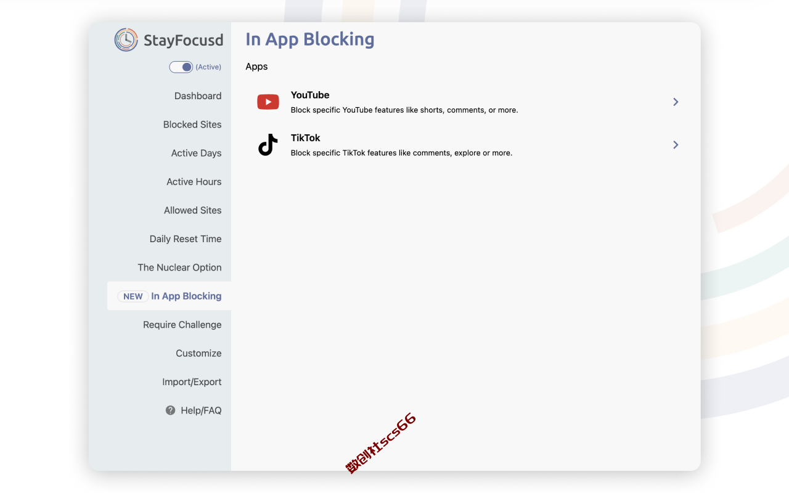This screenshot has width=789, height=493.
Task: Expand the YouTube row chevron
Action: coord(676,102)
